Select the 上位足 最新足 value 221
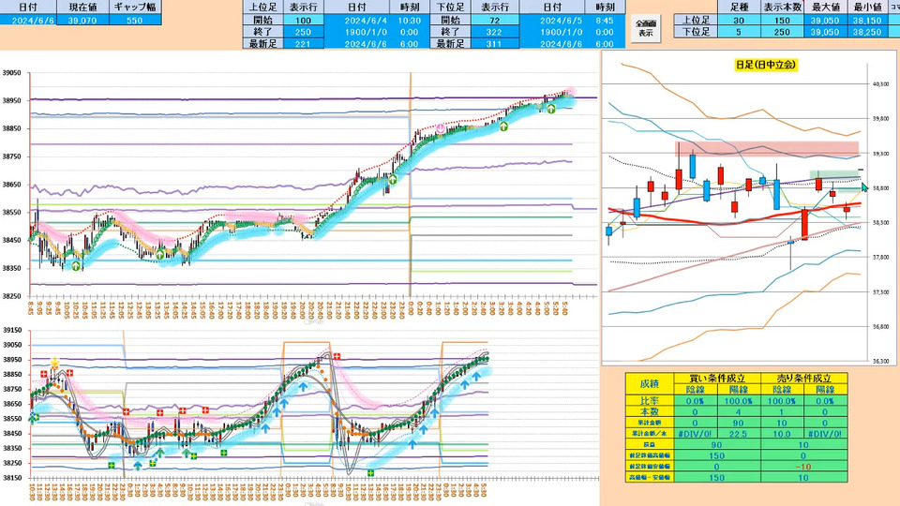The image size is (900, 506). (303, 44)
